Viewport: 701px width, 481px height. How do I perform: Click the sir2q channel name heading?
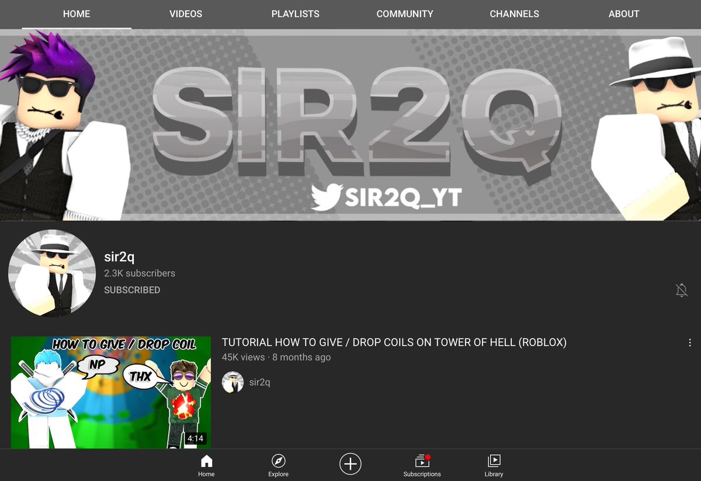[x=119, y=257]
